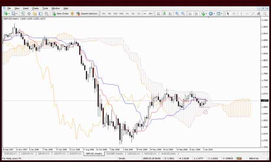Switch to the EURGBP,Weekly chart tab

tap(115, 154)
